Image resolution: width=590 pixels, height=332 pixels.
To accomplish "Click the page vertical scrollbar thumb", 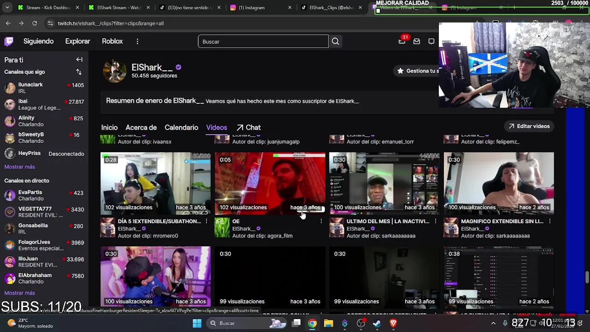I will click(x=587, y=278).
